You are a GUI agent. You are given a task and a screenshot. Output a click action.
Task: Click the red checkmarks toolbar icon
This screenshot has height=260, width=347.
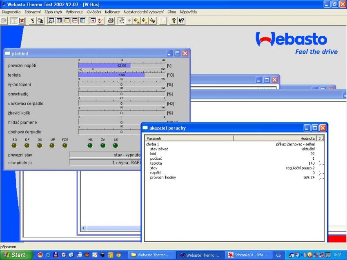pos(101,21)
